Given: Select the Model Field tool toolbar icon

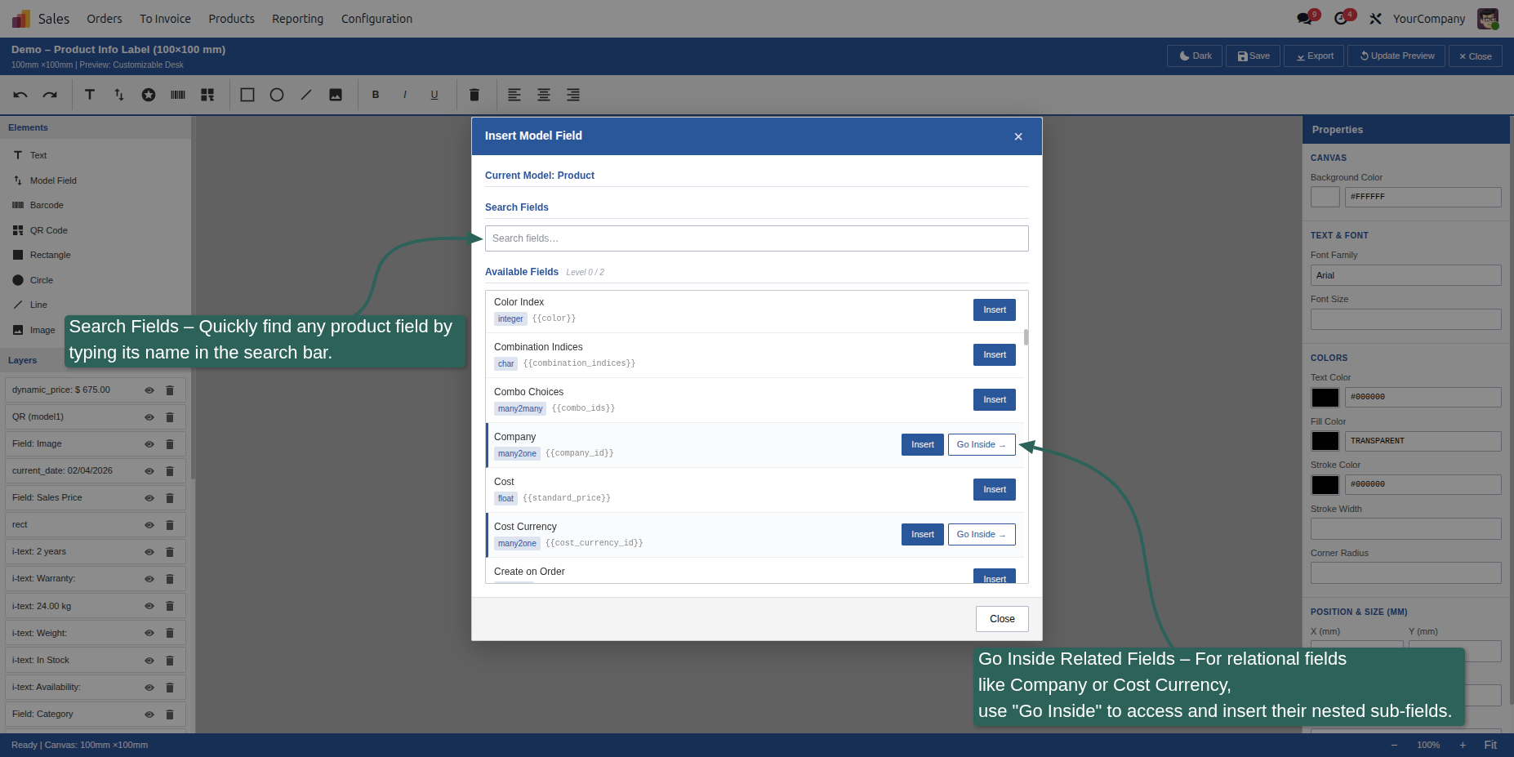Looking at the screenshot, I should click(119, 95).
